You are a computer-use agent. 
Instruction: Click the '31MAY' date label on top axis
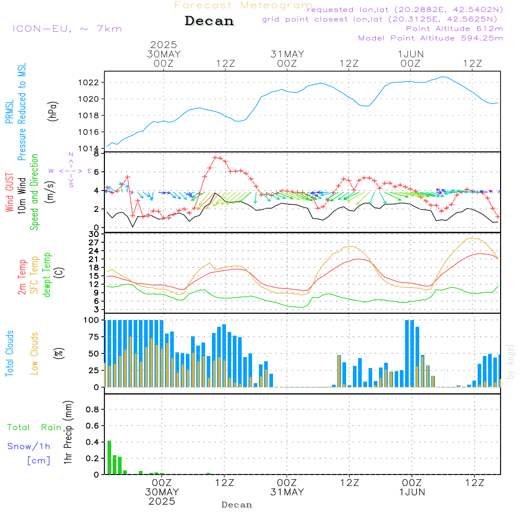click(x=287, y=54)
